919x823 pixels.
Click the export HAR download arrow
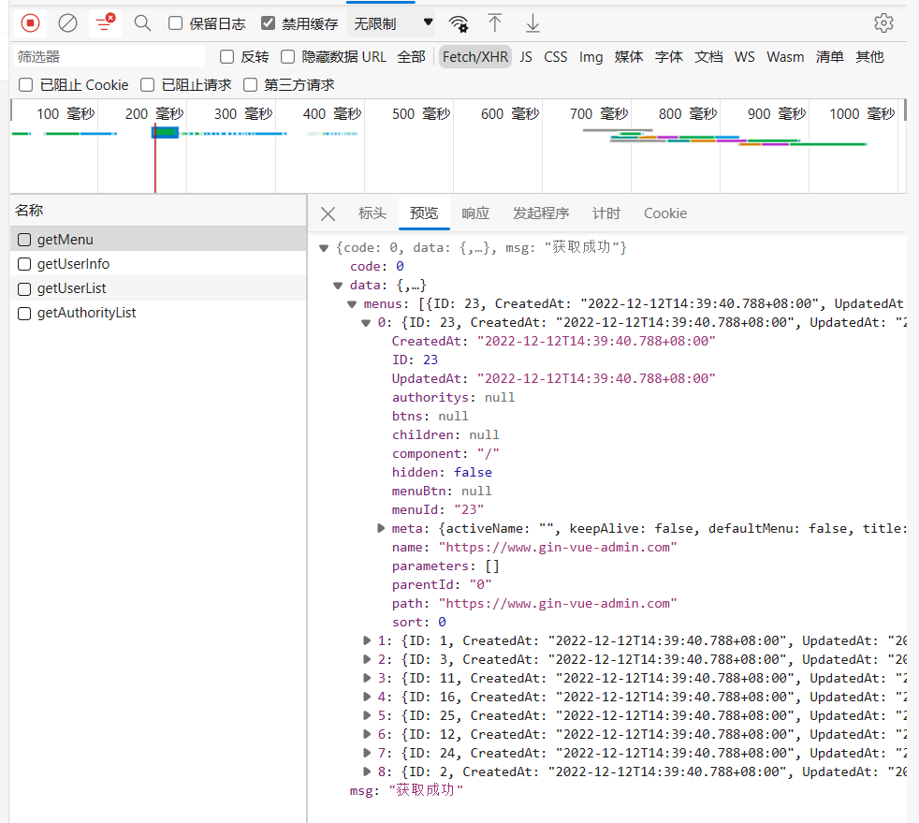click(532, 23)
